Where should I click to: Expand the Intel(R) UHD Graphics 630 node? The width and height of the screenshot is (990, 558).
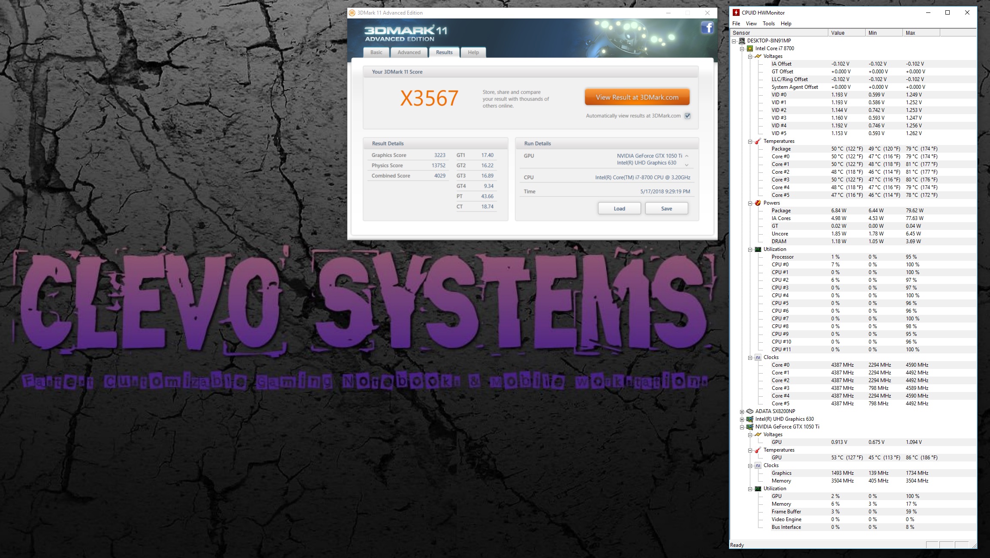(x=742, y=419)
